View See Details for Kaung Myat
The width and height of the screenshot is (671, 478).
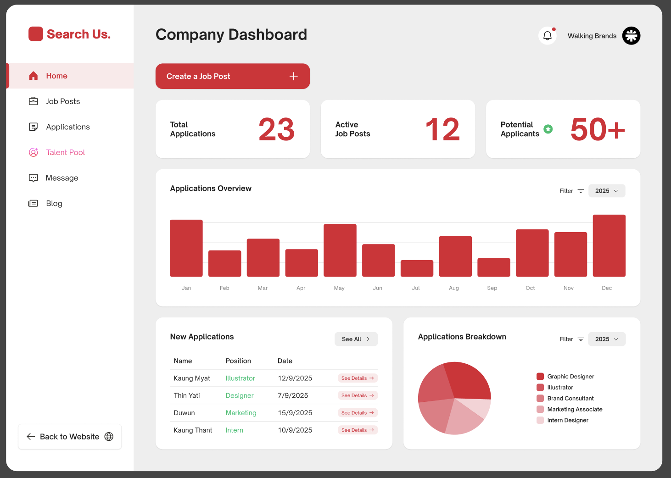(x=358, y=378)
